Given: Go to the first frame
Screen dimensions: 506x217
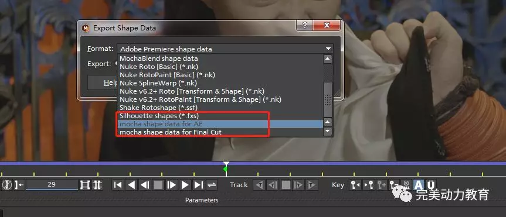Looking at the screenshot, I should (118, 185).
